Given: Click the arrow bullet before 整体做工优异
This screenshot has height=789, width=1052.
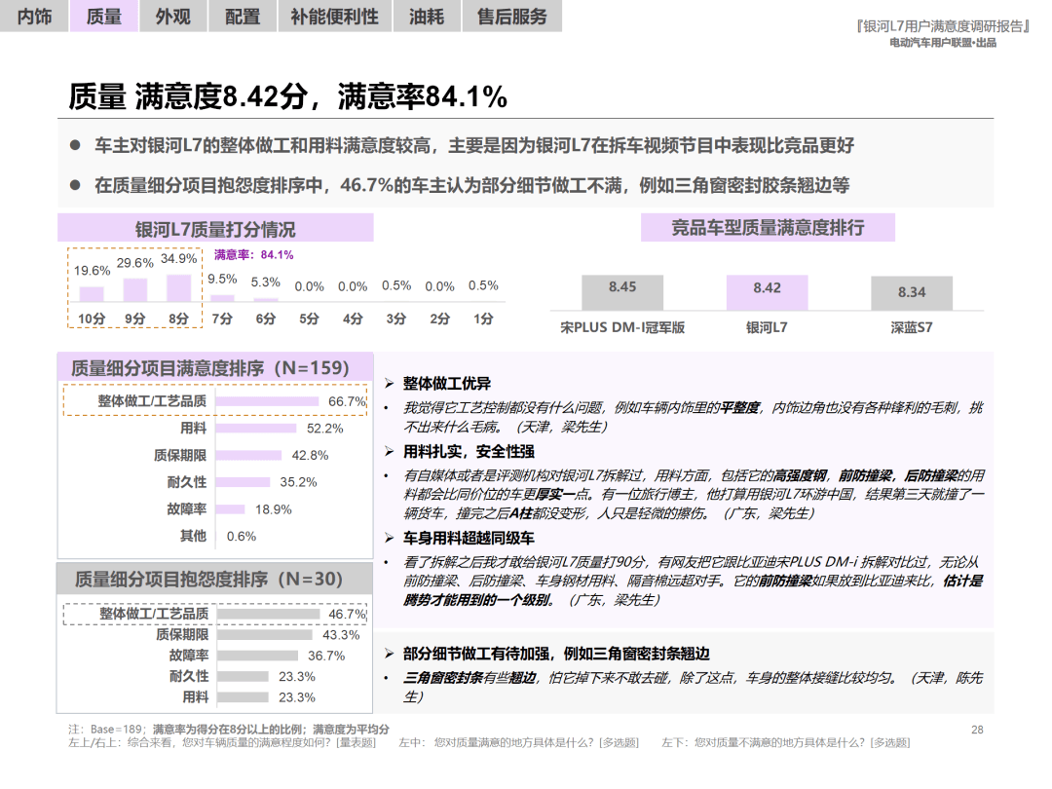Looking at the screenshot, I should tap(389, 384).
